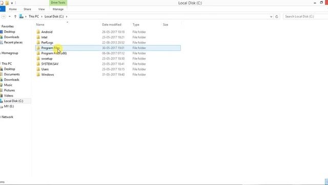Open Pictures in navigation pane
Image resolution: width=328 pixels, height=185 pixels.
point(9,90)
